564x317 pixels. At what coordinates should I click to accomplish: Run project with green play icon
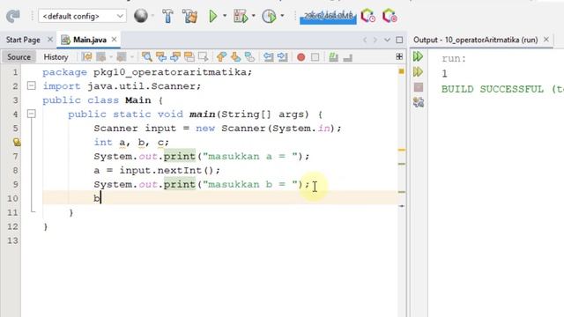coord(213,16)
